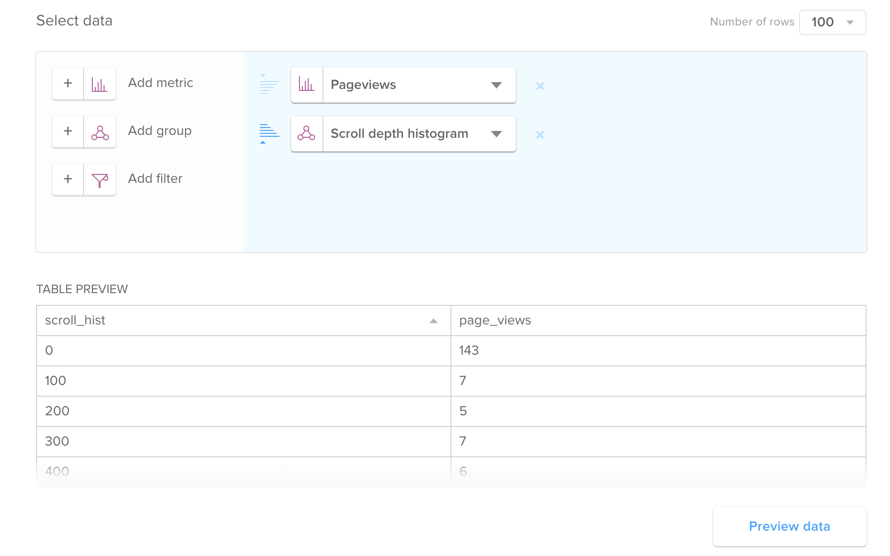The width and height of the screenshot is (890, 556).
Task: Select the page_views cell showing 143
Action: 658,351
